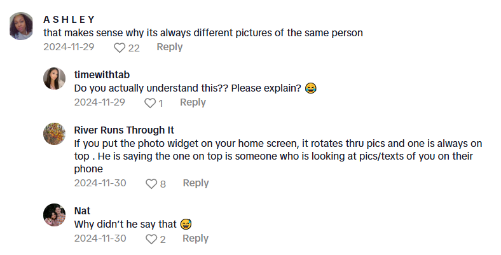Go to River Runs Through It username
The image size is (501, 255).
[124, 130]
